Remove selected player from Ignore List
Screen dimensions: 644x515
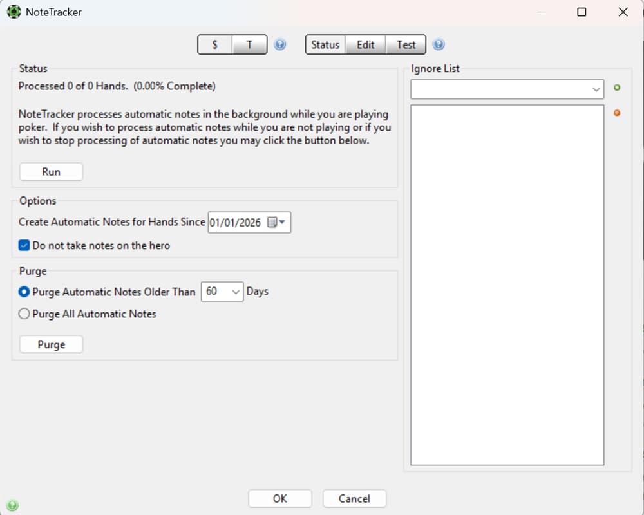(x=617, y=112)
